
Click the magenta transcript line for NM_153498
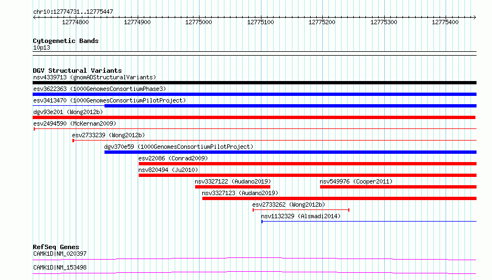(254, 272)
